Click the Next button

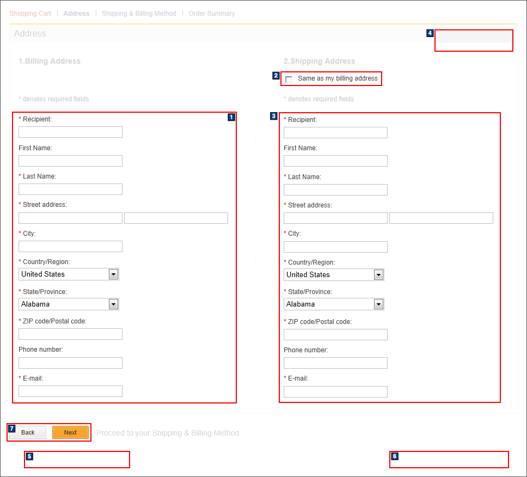pos(71,432)
